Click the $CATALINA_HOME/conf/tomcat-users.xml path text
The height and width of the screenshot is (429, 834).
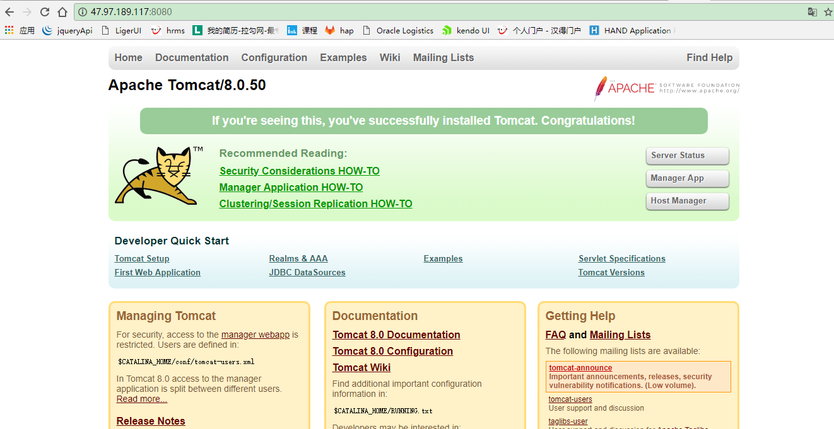click(186, 362)
